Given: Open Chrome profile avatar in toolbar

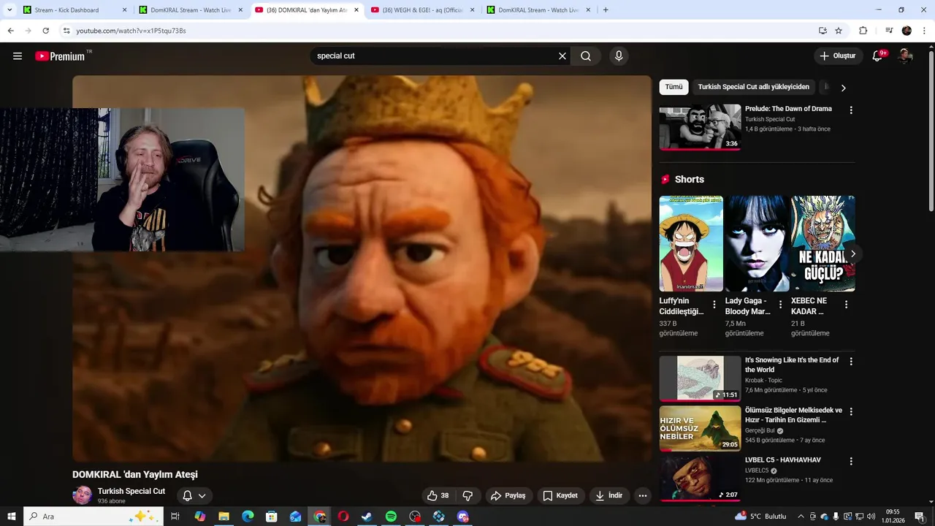Looking at the screenshot, I should 907,31.
